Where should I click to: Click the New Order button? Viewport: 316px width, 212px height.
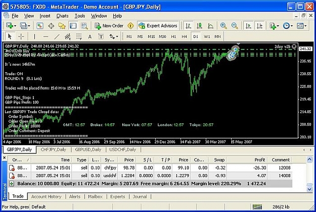tap(109, 26)
